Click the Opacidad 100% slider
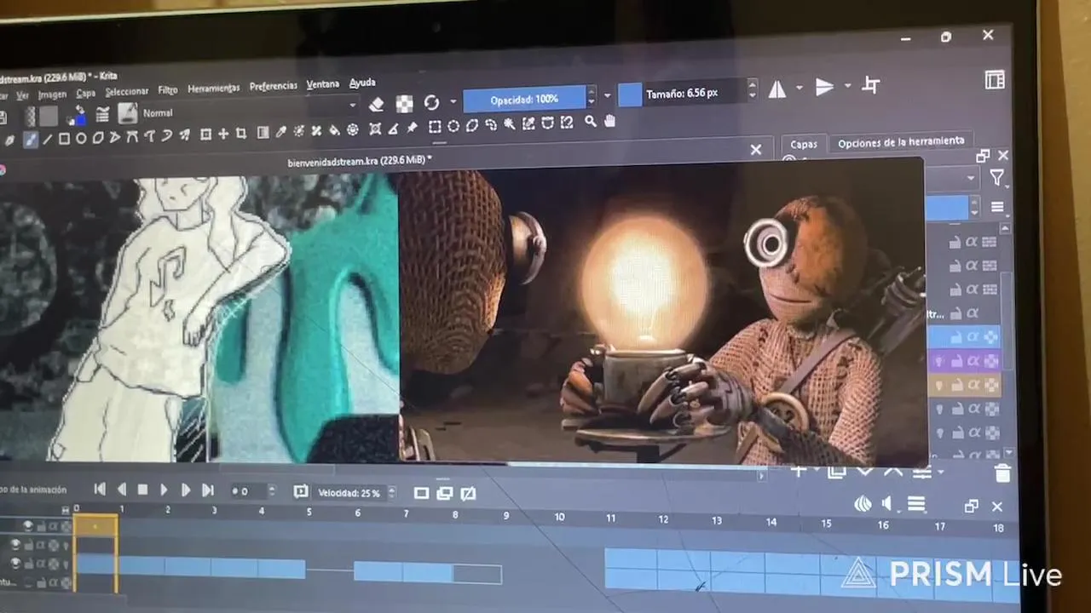This screenshot has height=613, width=1091. [x=524, y=100]
